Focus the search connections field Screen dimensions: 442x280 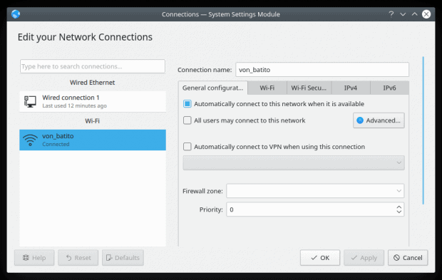click(x=93, y=66)
